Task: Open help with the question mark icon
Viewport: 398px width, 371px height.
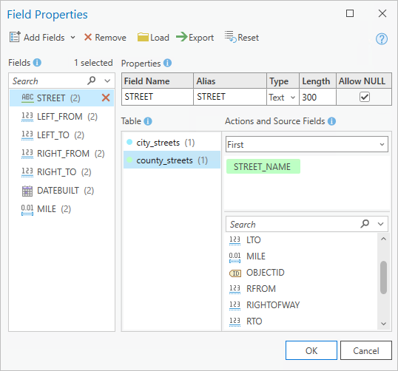Action: (382, 39)
